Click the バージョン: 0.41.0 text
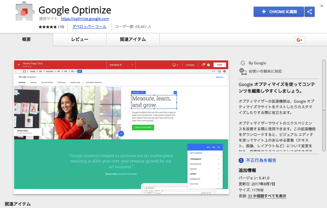The image size is (327, 208). click(254, 178)
